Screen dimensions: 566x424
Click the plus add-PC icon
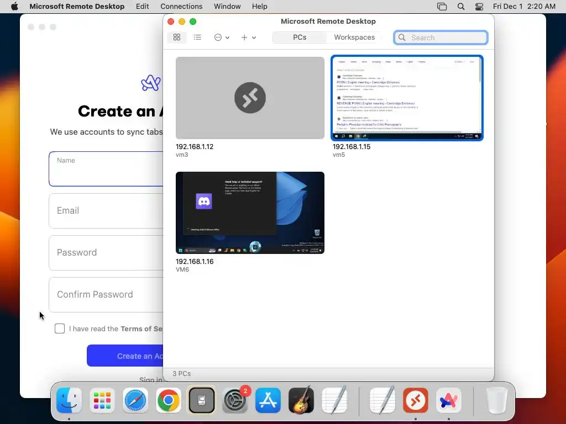tap(244, 38)
